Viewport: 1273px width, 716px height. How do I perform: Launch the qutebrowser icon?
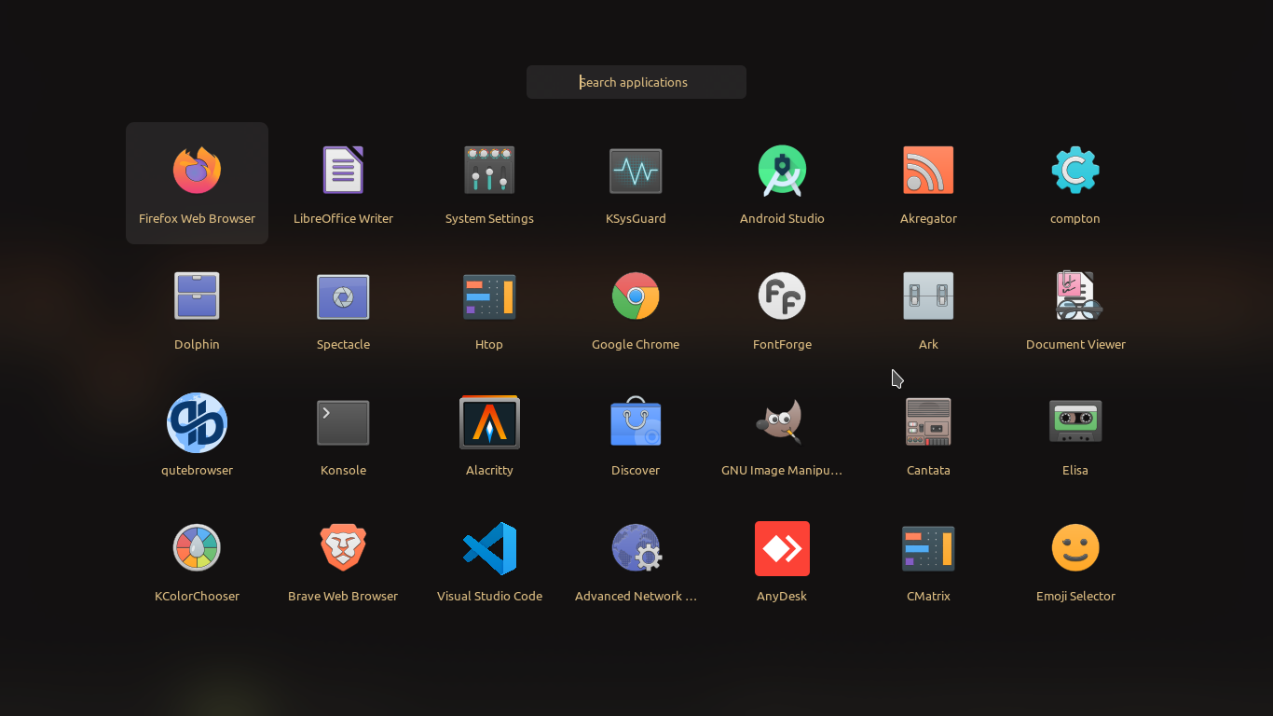tap(197, 422)
